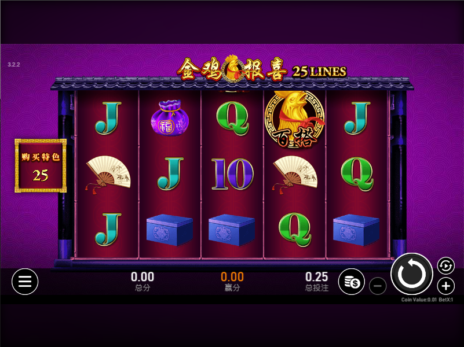This screenshot has height=347, width=464.
Task: Click the purple lucky bag symbol
Action: (x=170, y=118)
